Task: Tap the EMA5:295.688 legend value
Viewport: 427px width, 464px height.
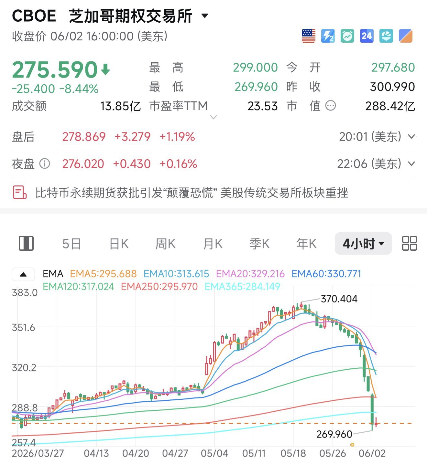Action: click(103, 274)
